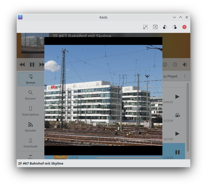Click the 'ZF #67 Bahnhof mit Skyline' caption
Viewport: 207px width, 187px height.
pos(41,163)
